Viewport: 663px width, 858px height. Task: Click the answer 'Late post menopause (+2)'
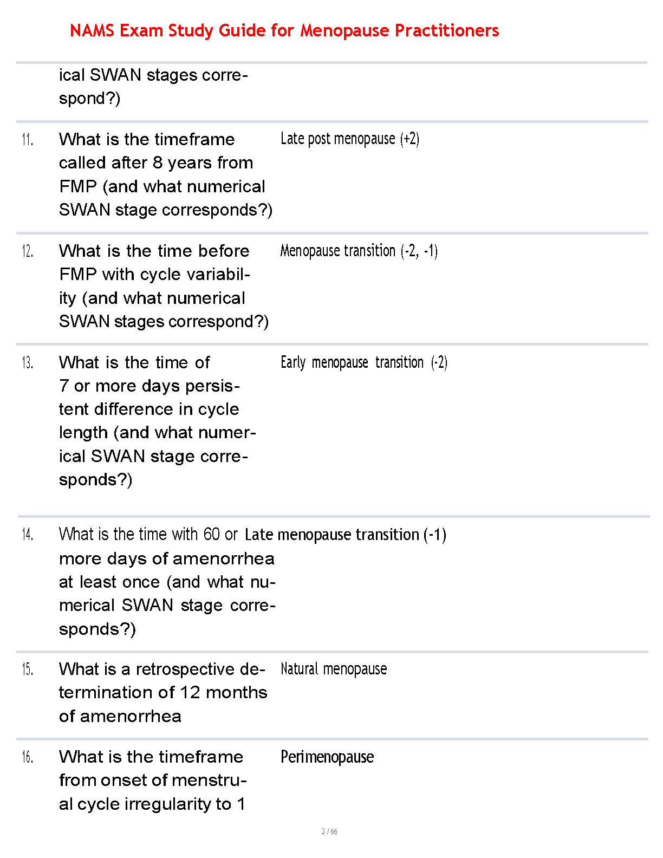point(350,139)
